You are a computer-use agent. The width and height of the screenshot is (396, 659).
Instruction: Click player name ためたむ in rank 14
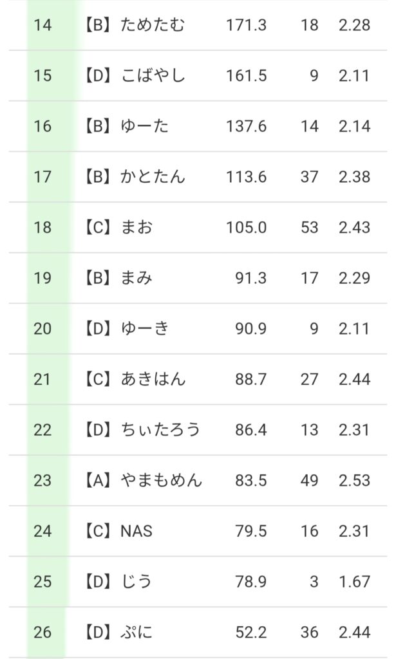pos(153,25)
